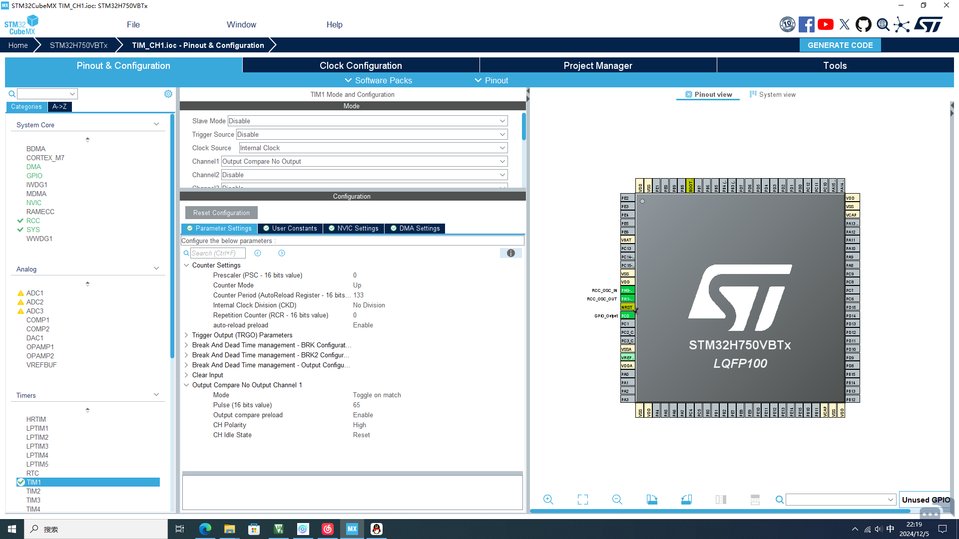This screenshot has height=539, width=959.
Task: Click the 10-year anniversary badge icon
Action: (x=787, y=24)
